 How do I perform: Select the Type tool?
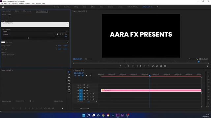pyautogui.click(x=69, y=92)
